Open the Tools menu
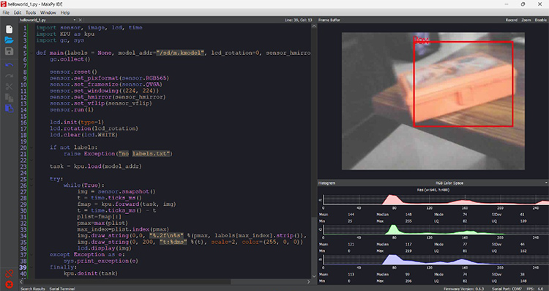Viewport: 549px width, 291px height. point(31,12)
